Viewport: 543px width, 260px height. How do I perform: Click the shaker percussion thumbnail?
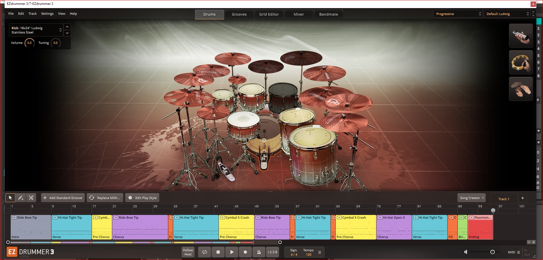pyautogui.click(x=521, y=36)
